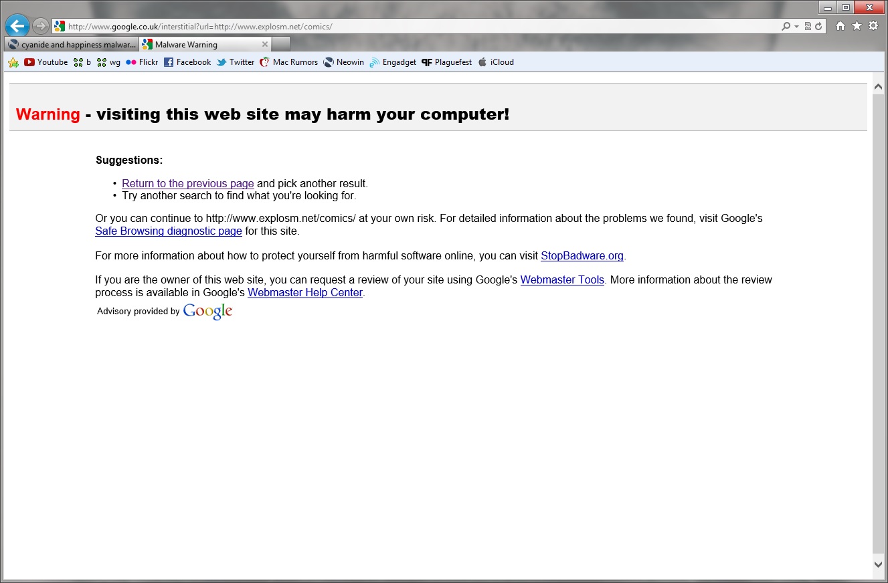Close the browser window
The width and height of the screenshot is (888, 583).
870,8
